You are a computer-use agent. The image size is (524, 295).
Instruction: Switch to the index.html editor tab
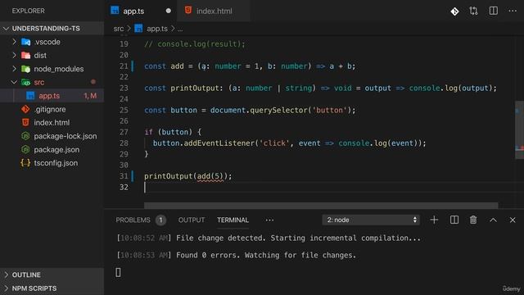click(x=214, y=11)
